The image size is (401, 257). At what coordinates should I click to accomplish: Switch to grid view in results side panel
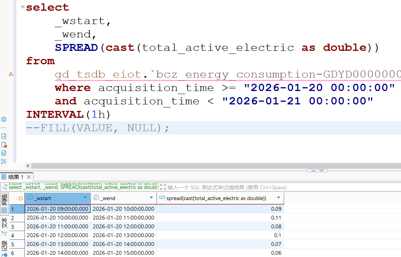pos(4,210)
